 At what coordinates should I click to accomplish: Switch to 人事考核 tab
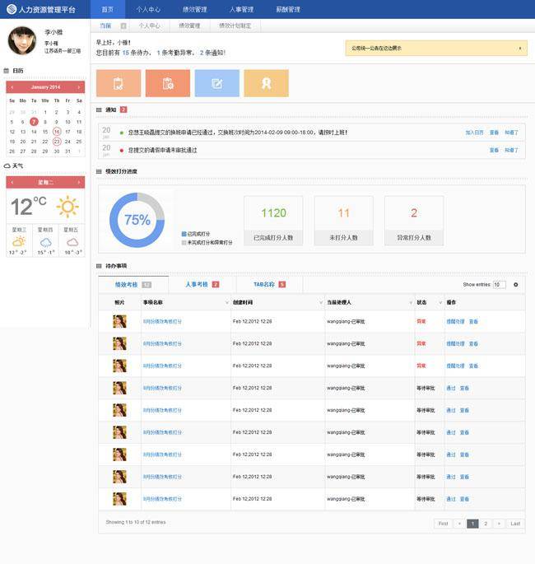[x=202, y=284]
